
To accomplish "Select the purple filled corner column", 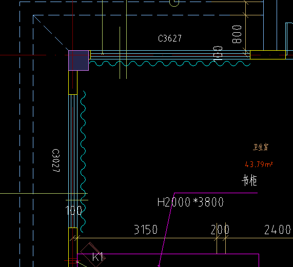I will (79, 60).
